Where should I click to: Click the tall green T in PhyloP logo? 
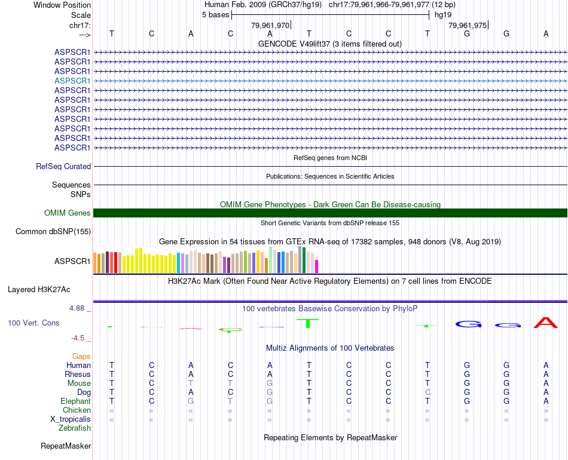307,323
